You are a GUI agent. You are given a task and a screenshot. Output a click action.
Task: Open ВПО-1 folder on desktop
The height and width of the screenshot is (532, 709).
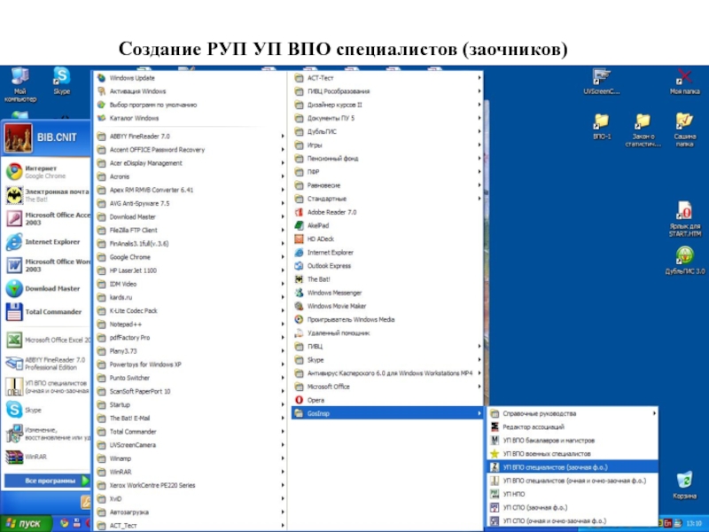tap(602, 126)
